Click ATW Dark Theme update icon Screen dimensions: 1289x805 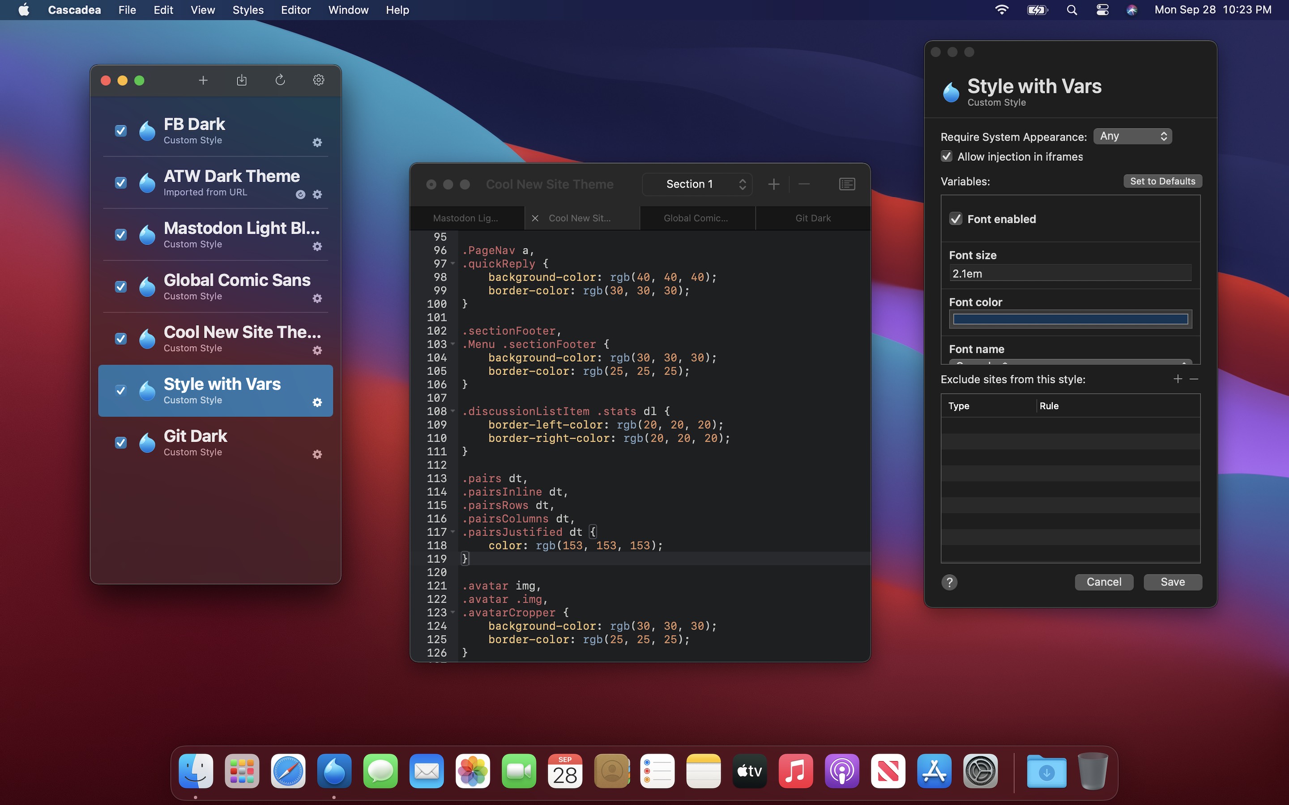point(300,195)
